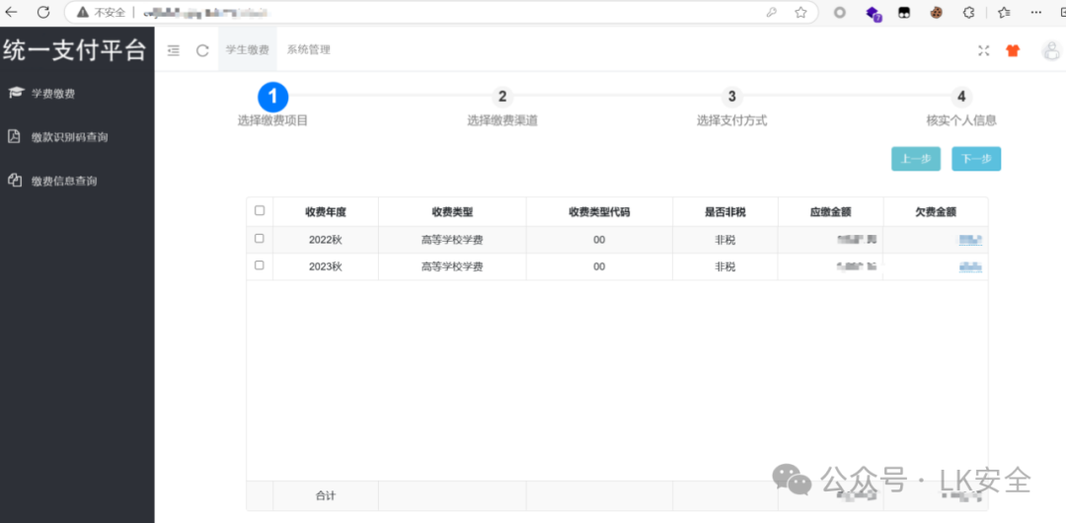The image size is (1066, 523).
Task: Open the purple extension with badge
Action: pos(873,13)
